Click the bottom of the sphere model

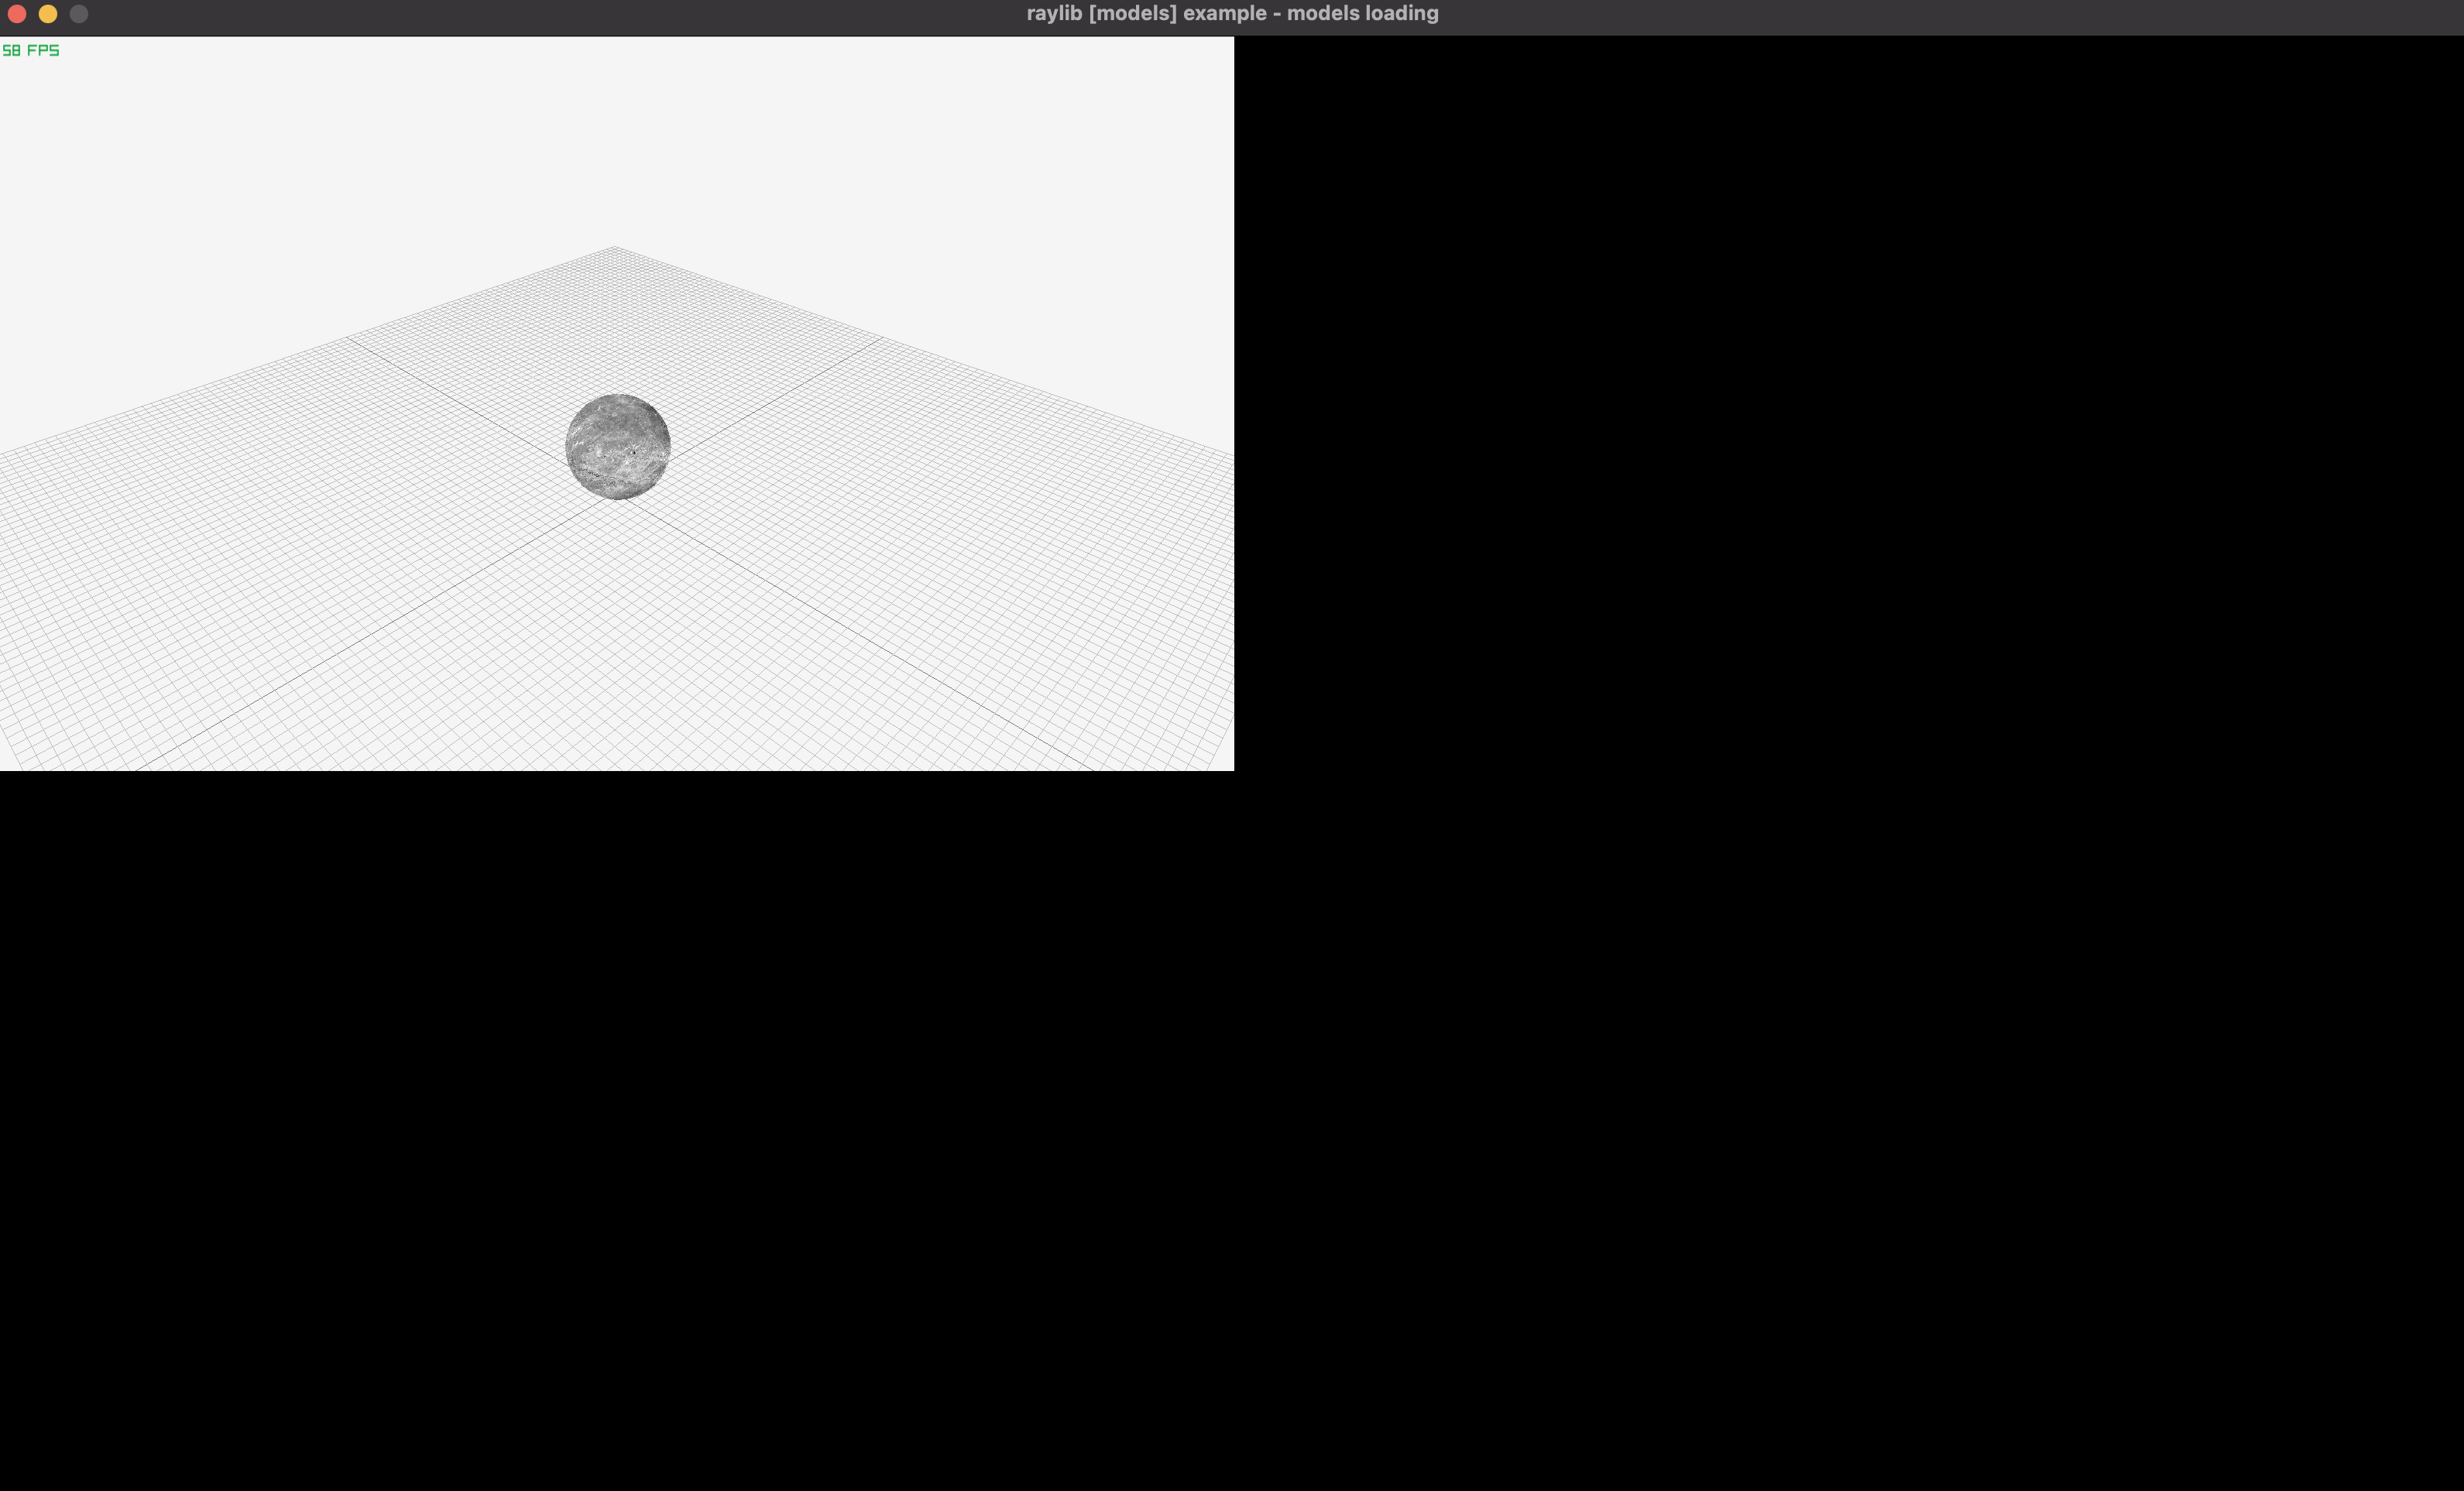(x=618, y=492)
